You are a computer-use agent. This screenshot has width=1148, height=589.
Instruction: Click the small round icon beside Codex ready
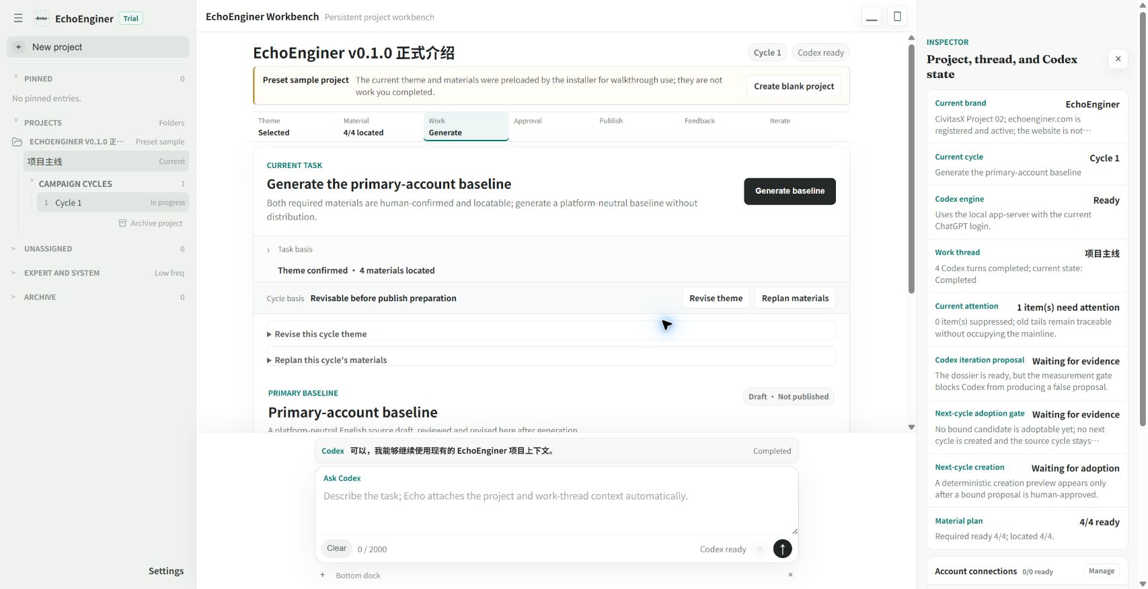[x=759, y=549]
